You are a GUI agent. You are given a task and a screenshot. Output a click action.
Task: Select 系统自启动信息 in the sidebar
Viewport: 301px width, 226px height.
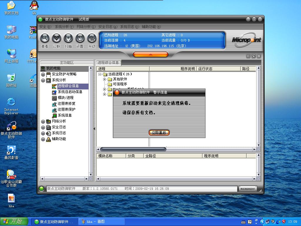click(x=70, y=92)
